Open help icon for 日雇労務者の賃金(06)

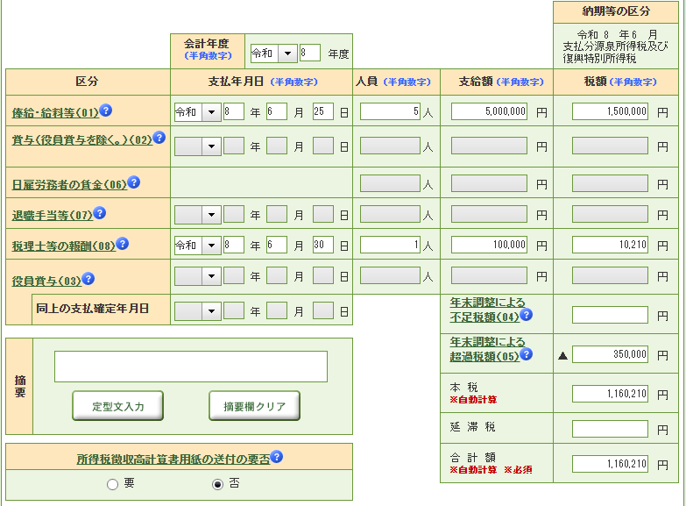coord(133,182)
